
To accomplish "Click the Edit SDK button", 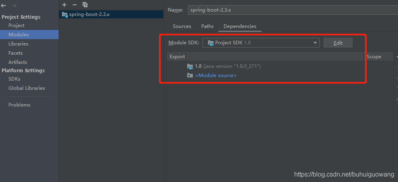I will (x=338, y=43).
